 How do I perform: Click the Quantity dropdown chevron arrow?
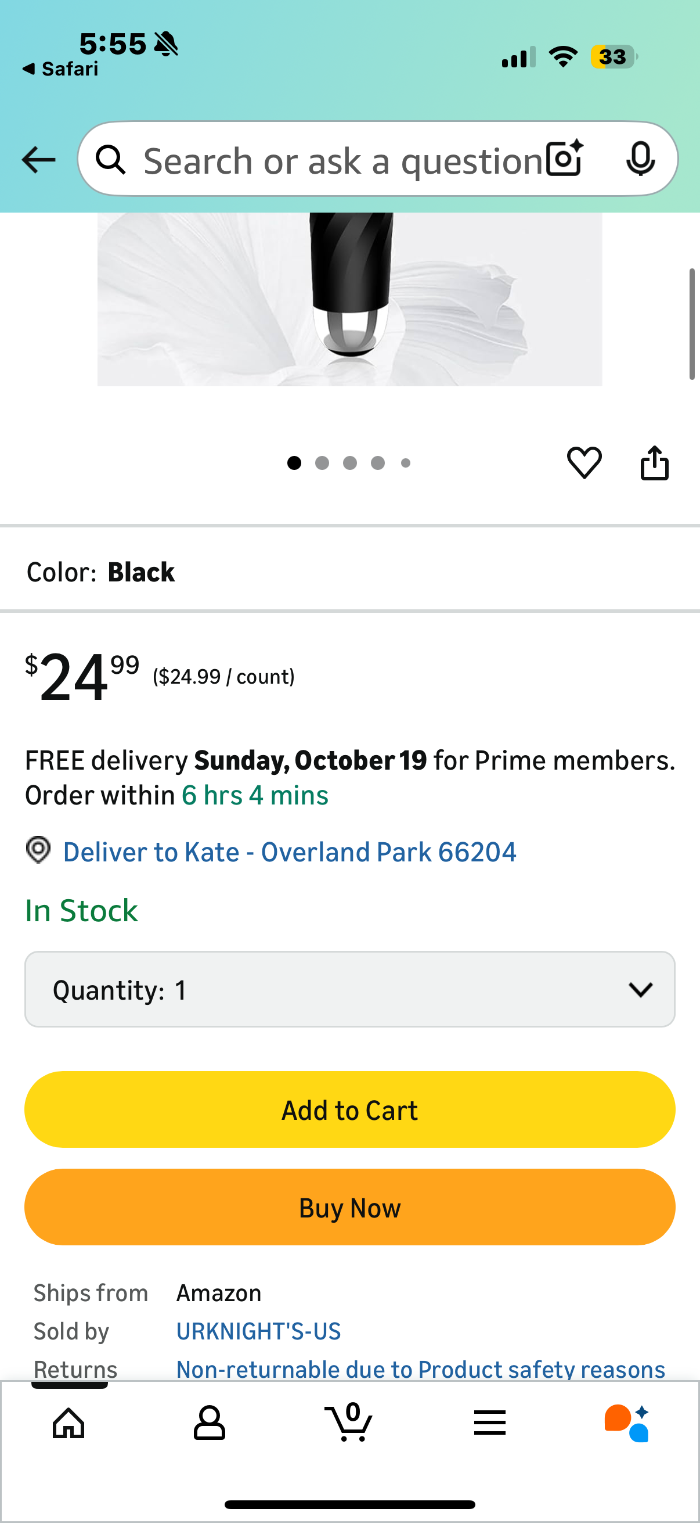tap(640, 989)
